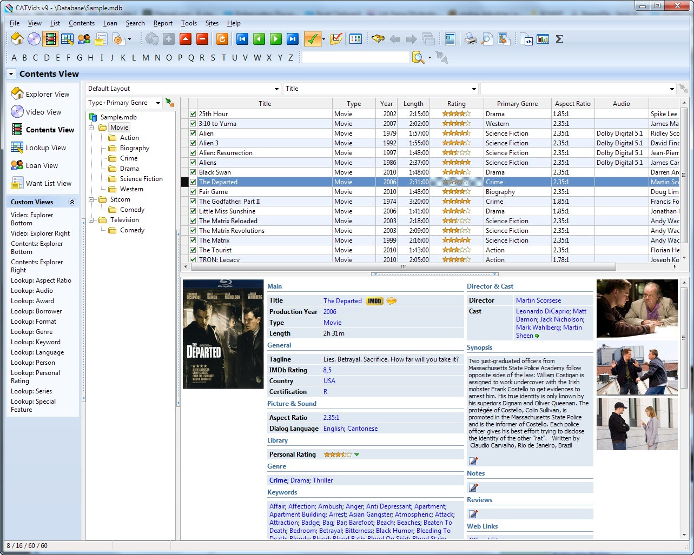The image size is (694, 555).
Task: Toggle checkbox for The Matrix Reloaded row
Action: coord(193,221)
